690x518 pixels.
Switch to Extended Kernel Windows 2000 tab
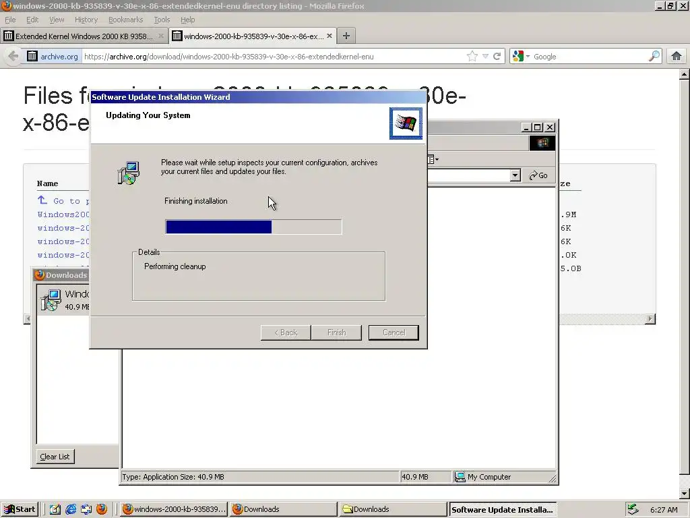click(84, 36)
